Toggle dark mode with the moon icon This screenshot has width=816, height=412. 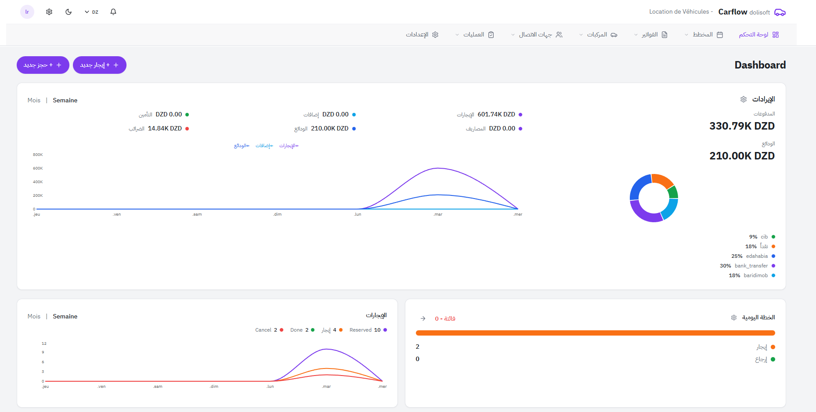pos(69,12)
